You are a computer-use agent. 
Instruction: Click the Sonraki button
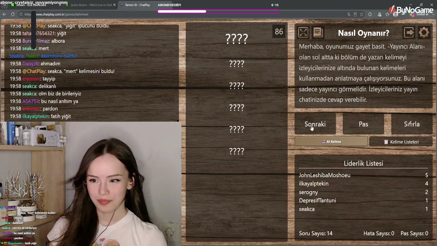315,124
